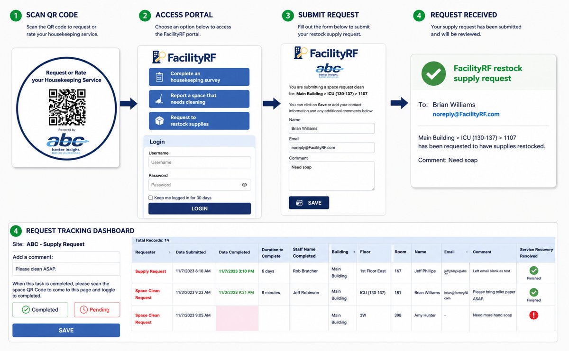Click the red alert icon in Amy Hunter row
This screenshot has height=351, width=569.
(x=534, y=315)
